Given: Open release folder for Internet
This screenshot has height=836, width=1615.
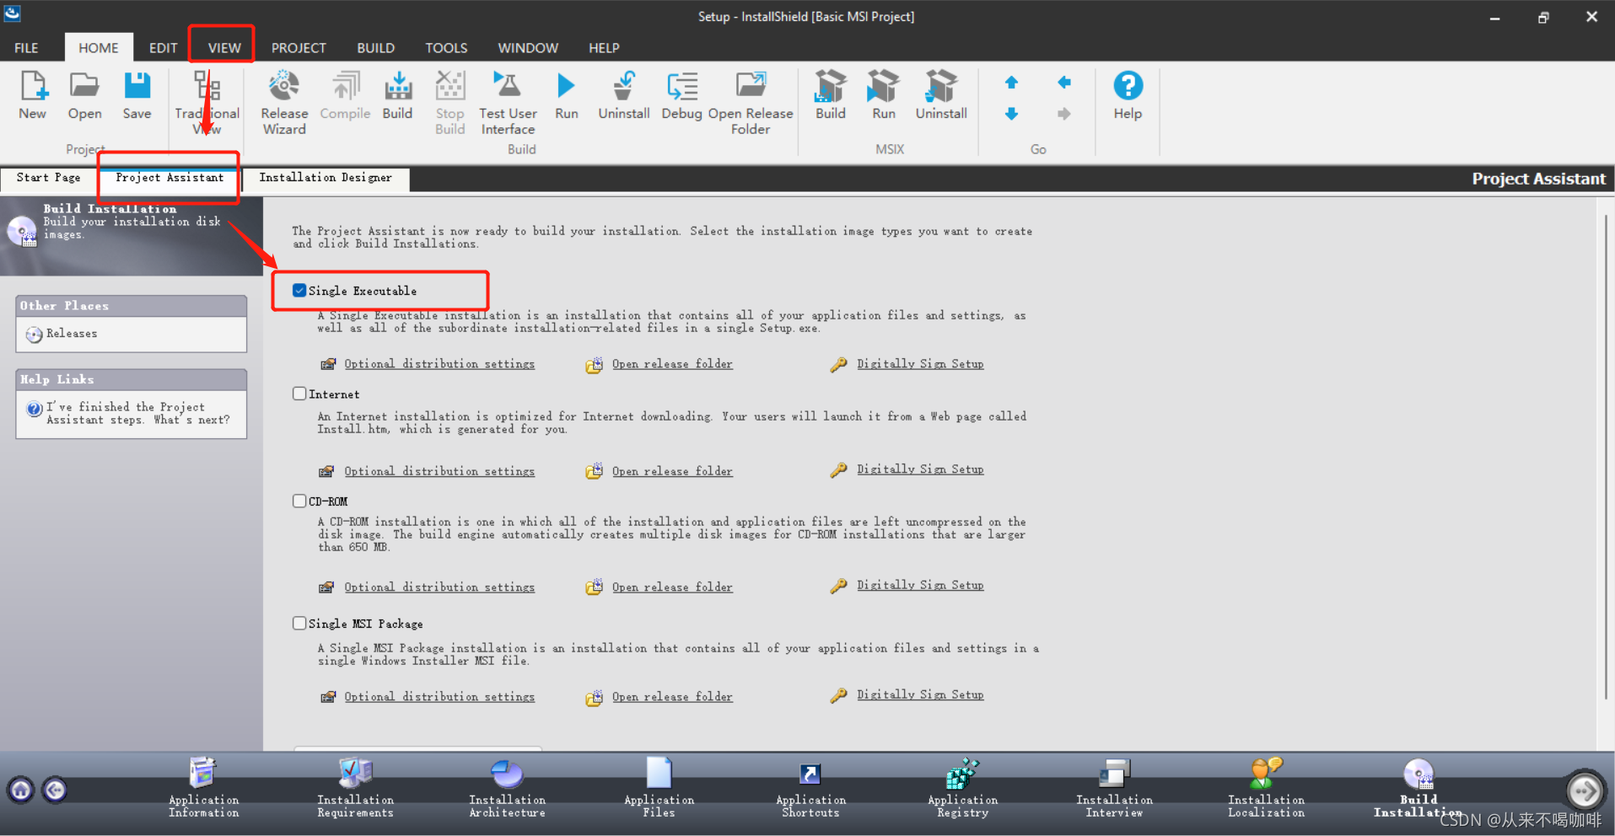Looking at the screenshot, I should (x=672, y=471).
